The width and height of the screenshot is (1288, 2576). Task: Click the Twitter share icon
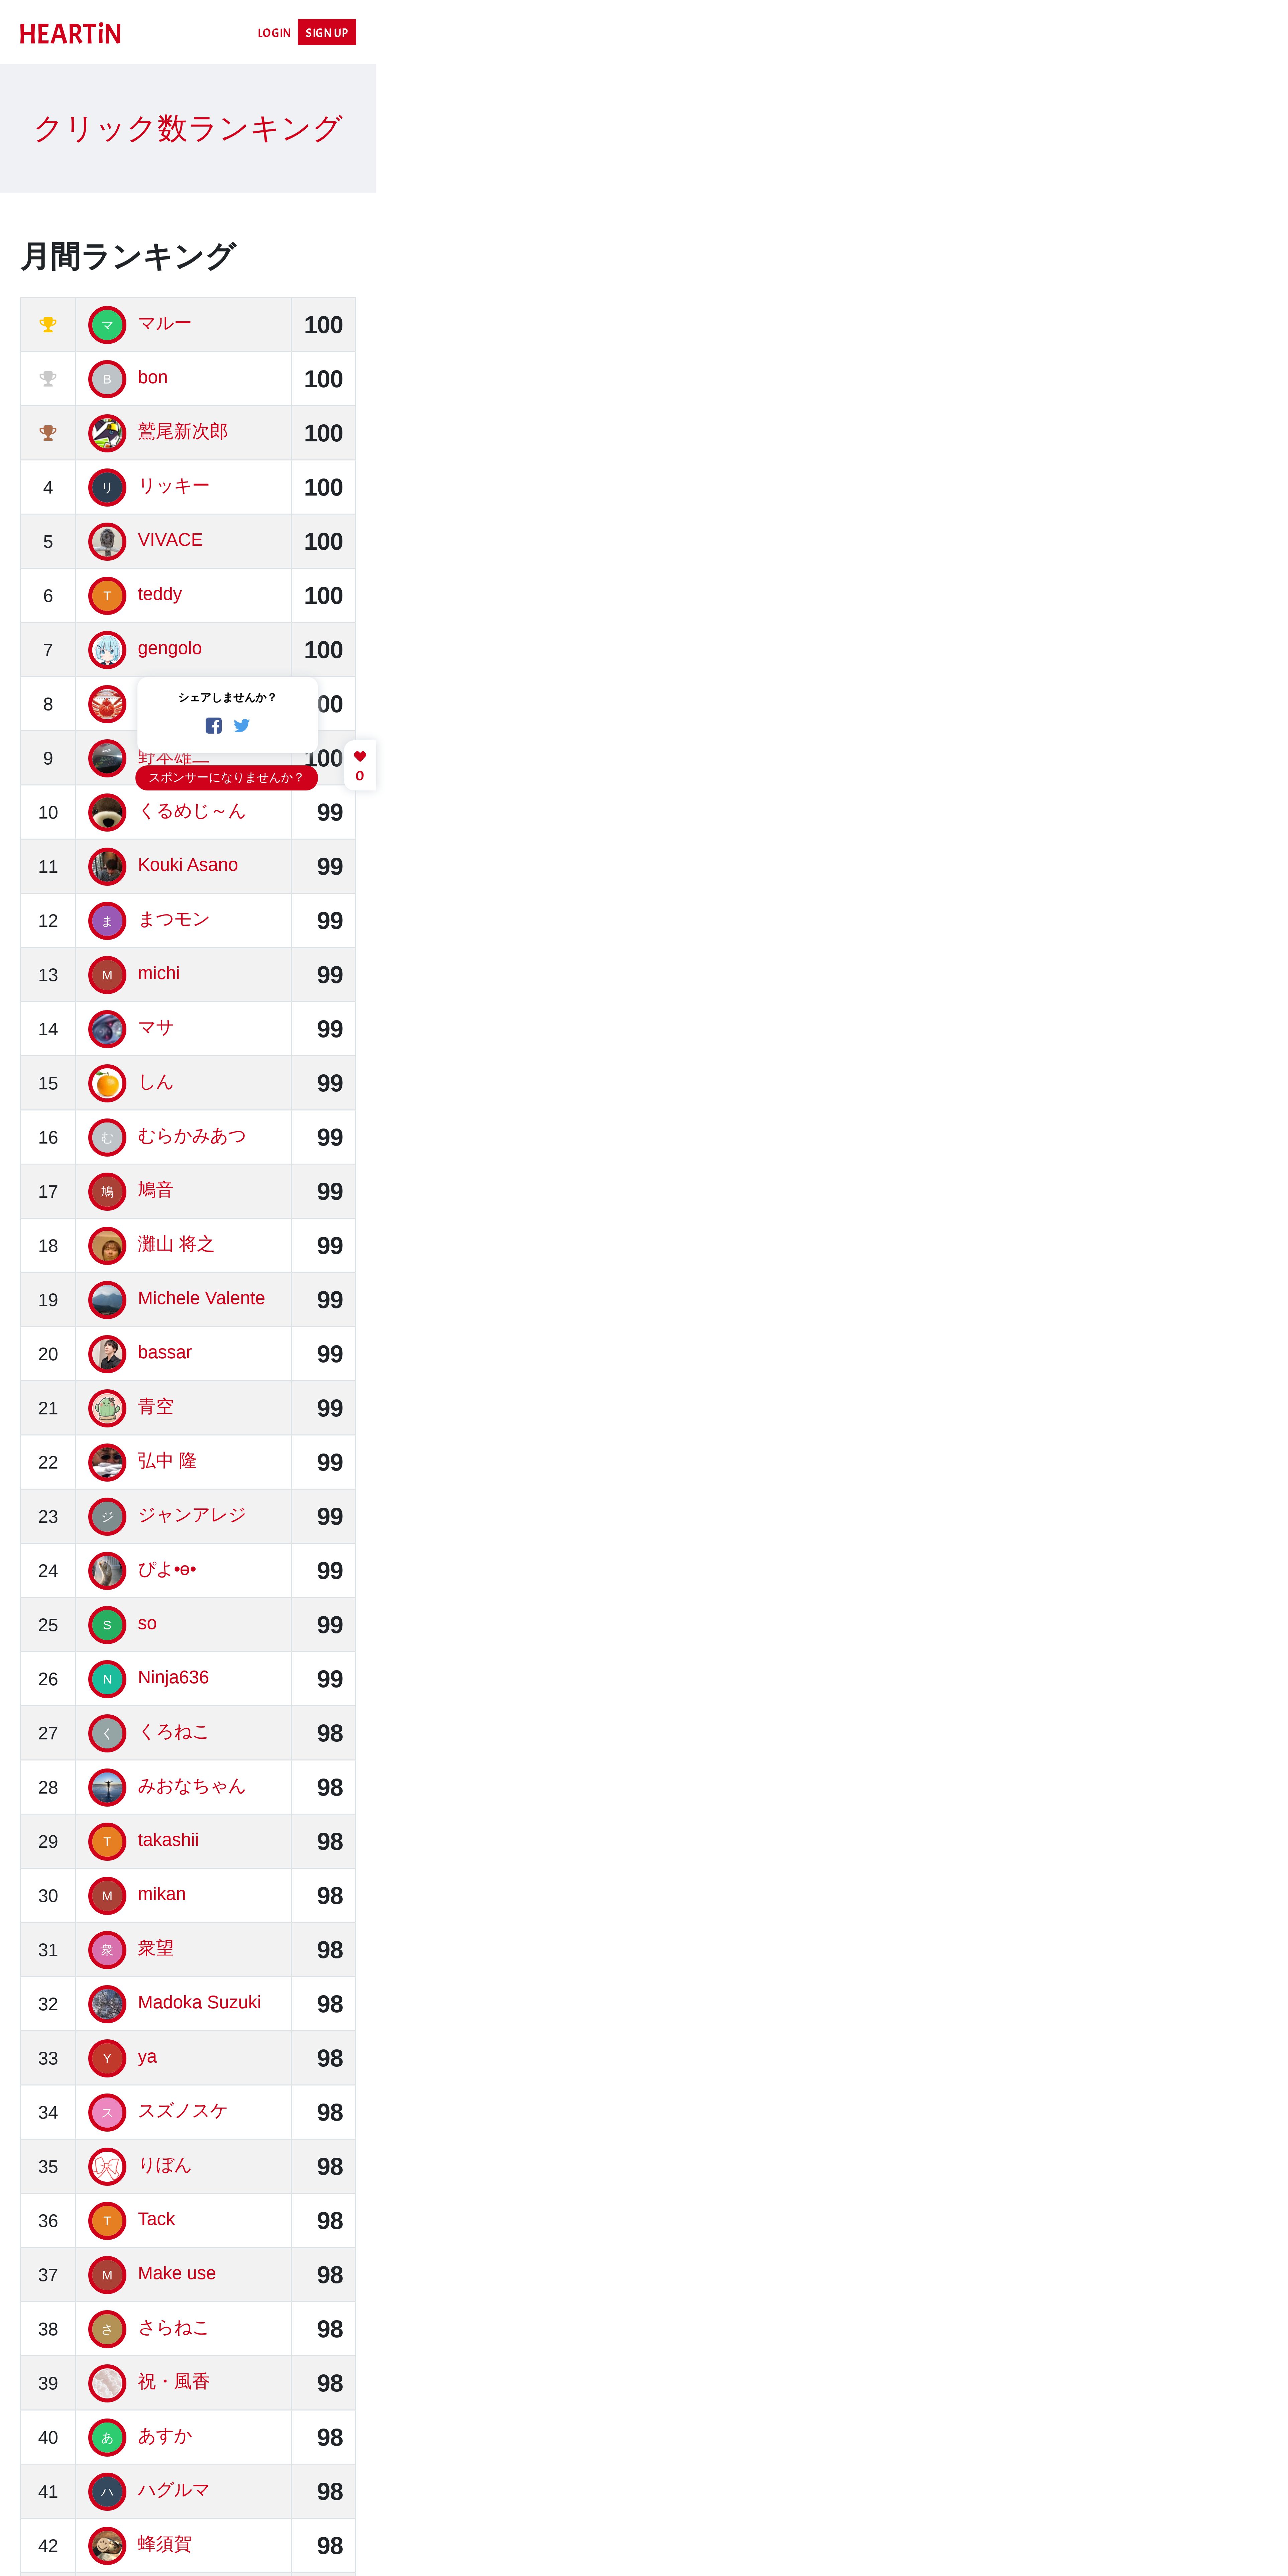click(241, 725)
